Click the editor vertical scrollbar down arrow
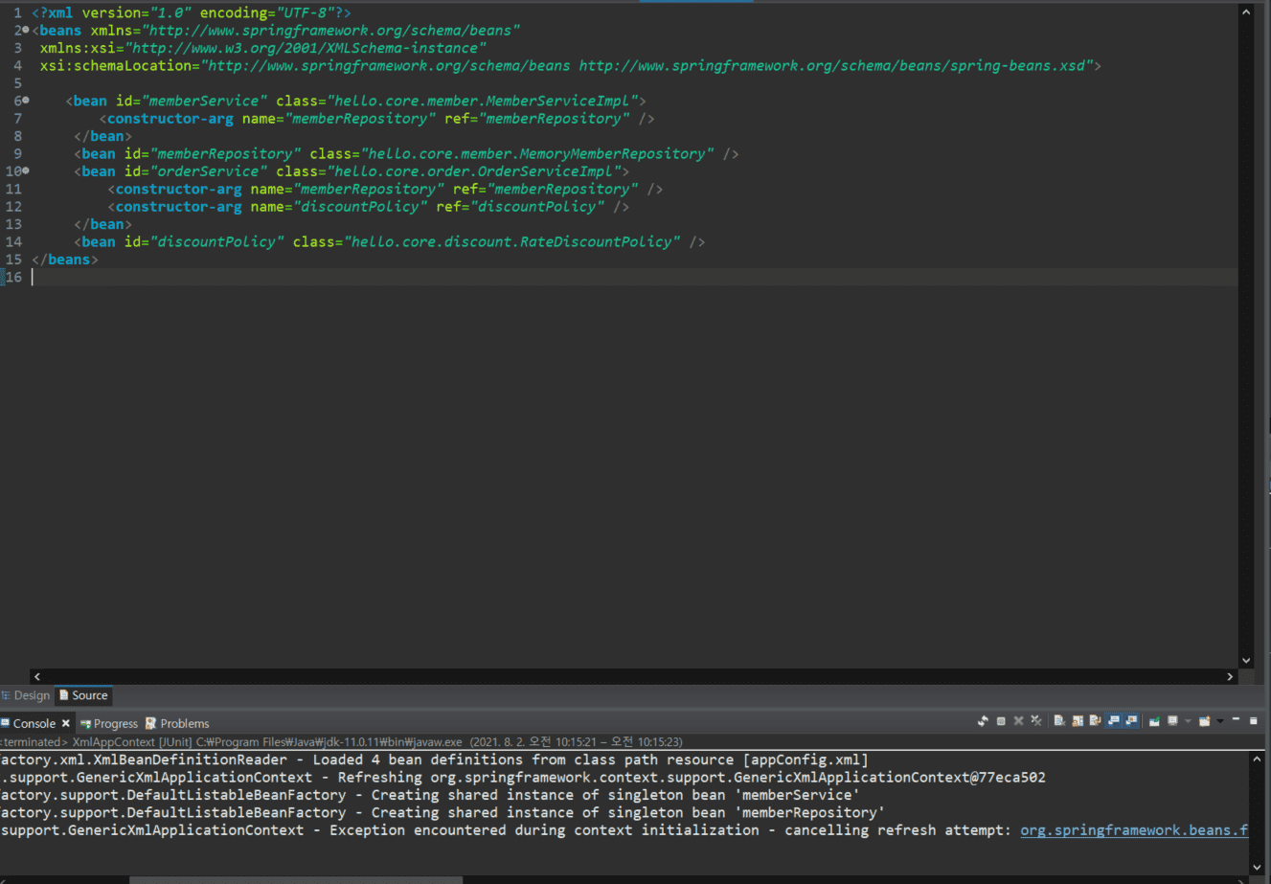This screenshot has width=1271, height=884. coord(1246,660)
